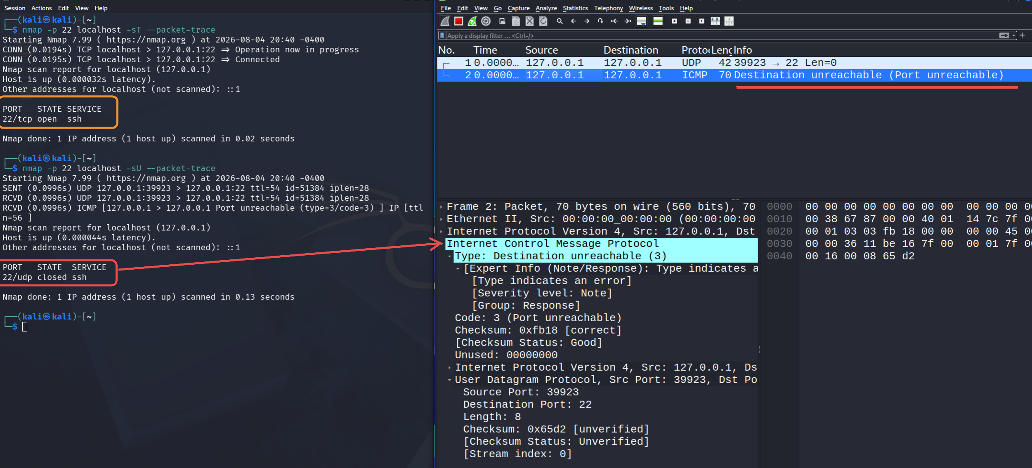Image resolution: width=1032 pixels, height=468 pixels.
Task: Collapse the User Datagram Protocol node
Action: tap(450, 380)
